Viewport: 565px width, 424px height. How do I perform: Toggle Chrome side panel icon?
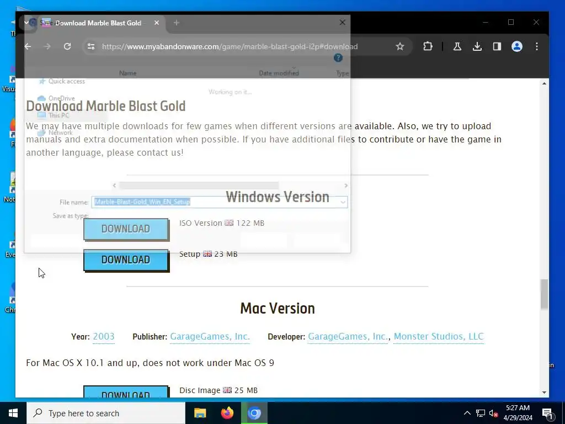point(497,46)
